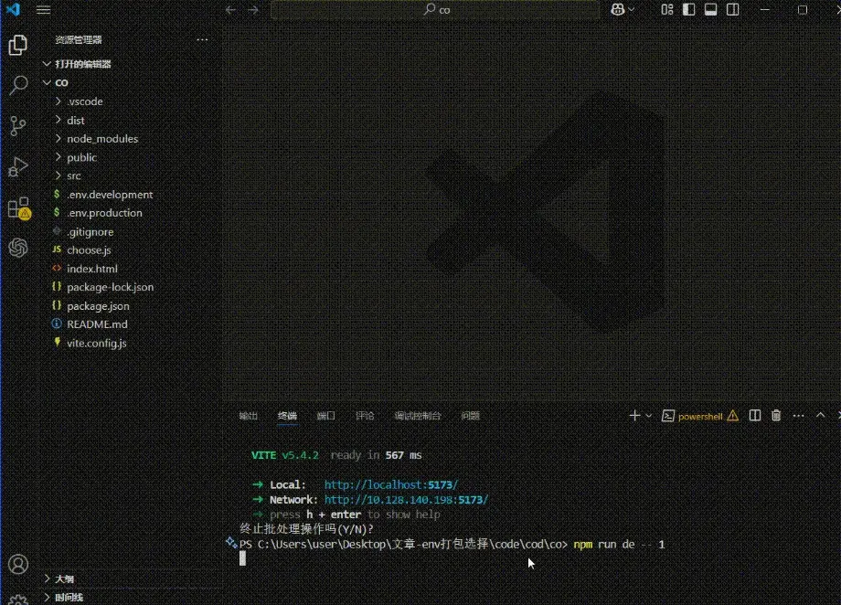Open the Copilot dropdown arrow in title bar
The height and width of the screenshot is (605, 841).
click(x=632, y=10)
